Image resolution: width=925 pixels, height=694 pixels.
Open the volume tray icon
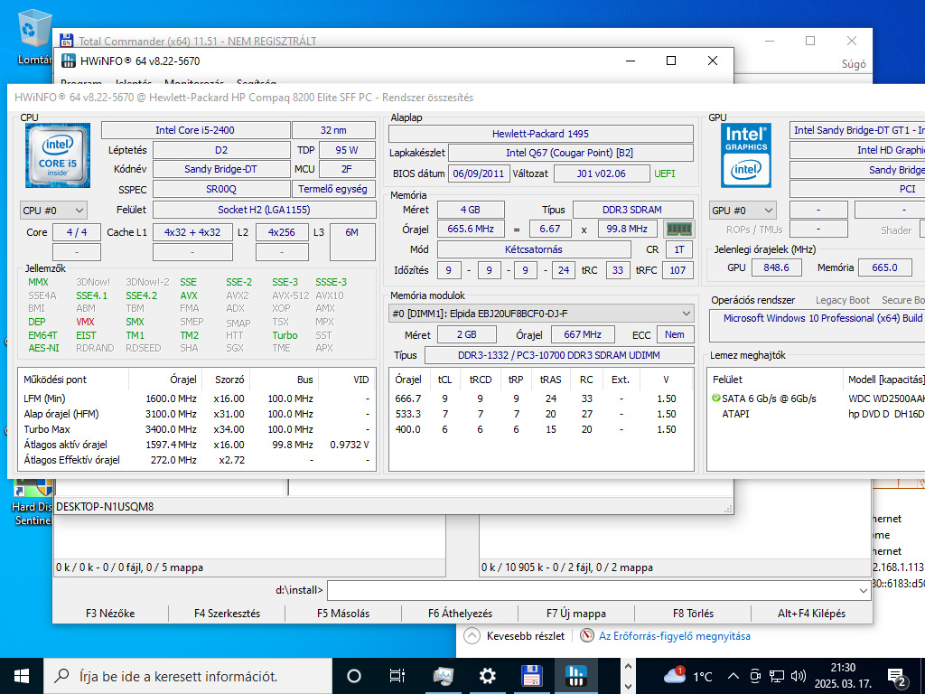click(x=799, y=676)
